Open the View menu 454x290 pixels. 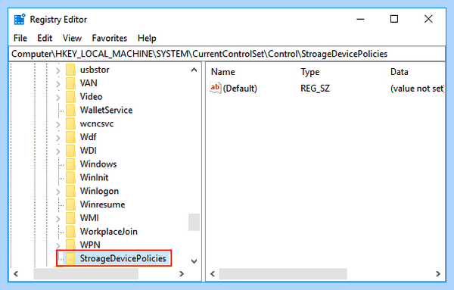(72, 39)
